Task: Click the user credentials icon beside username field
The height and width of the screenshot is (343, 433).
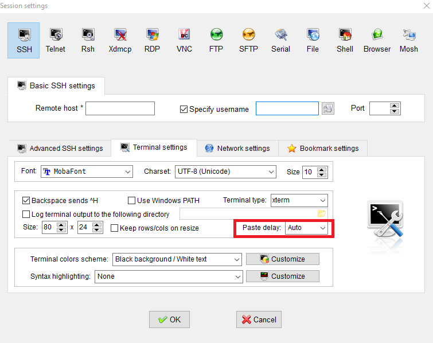Action: pyautogui.click(x=328, y=108)
